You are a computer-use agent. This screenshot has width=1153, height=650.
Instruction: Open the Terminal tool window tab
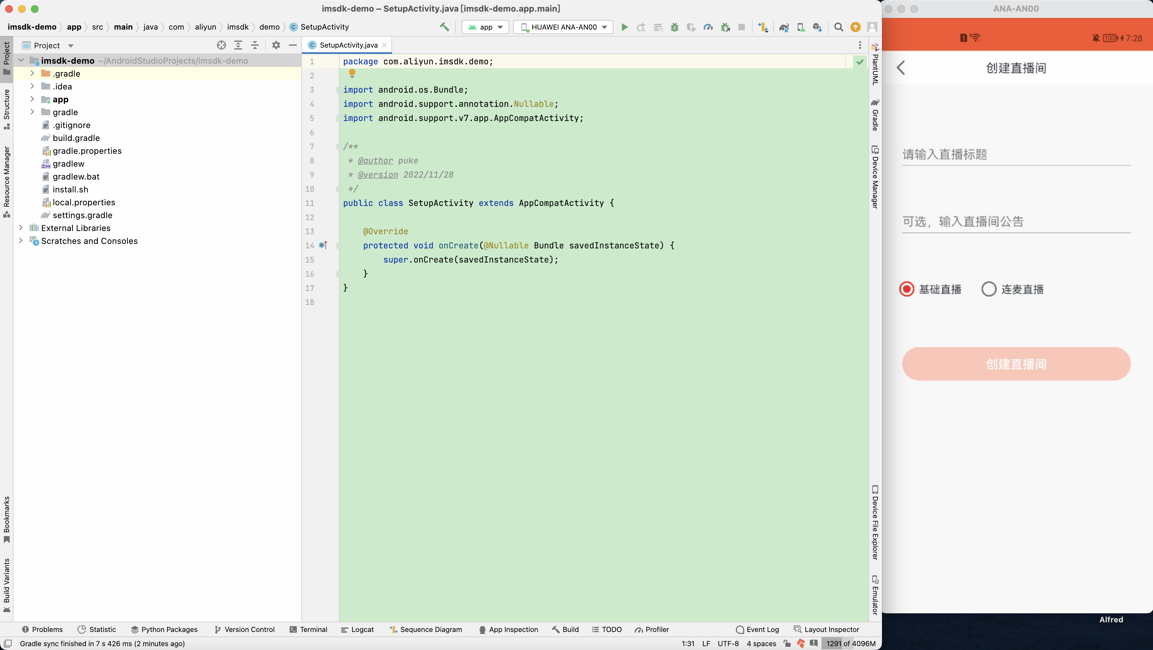[308, 629]
